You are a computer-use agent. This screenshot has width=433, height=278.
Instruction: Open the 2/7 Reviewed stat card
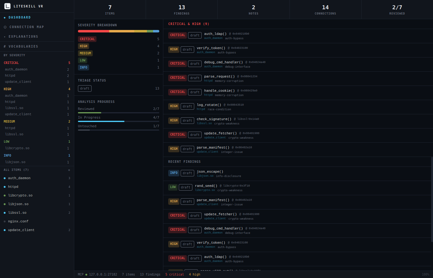tap(397, 10)
